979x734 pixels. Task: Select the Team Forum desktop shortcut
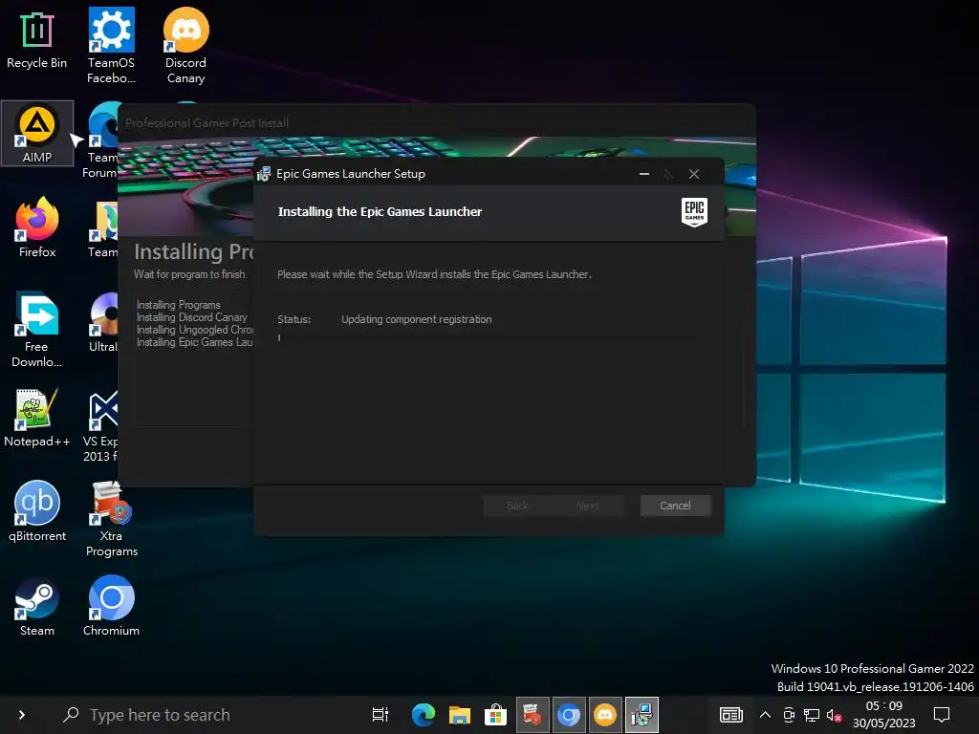(x=99, y=141)
